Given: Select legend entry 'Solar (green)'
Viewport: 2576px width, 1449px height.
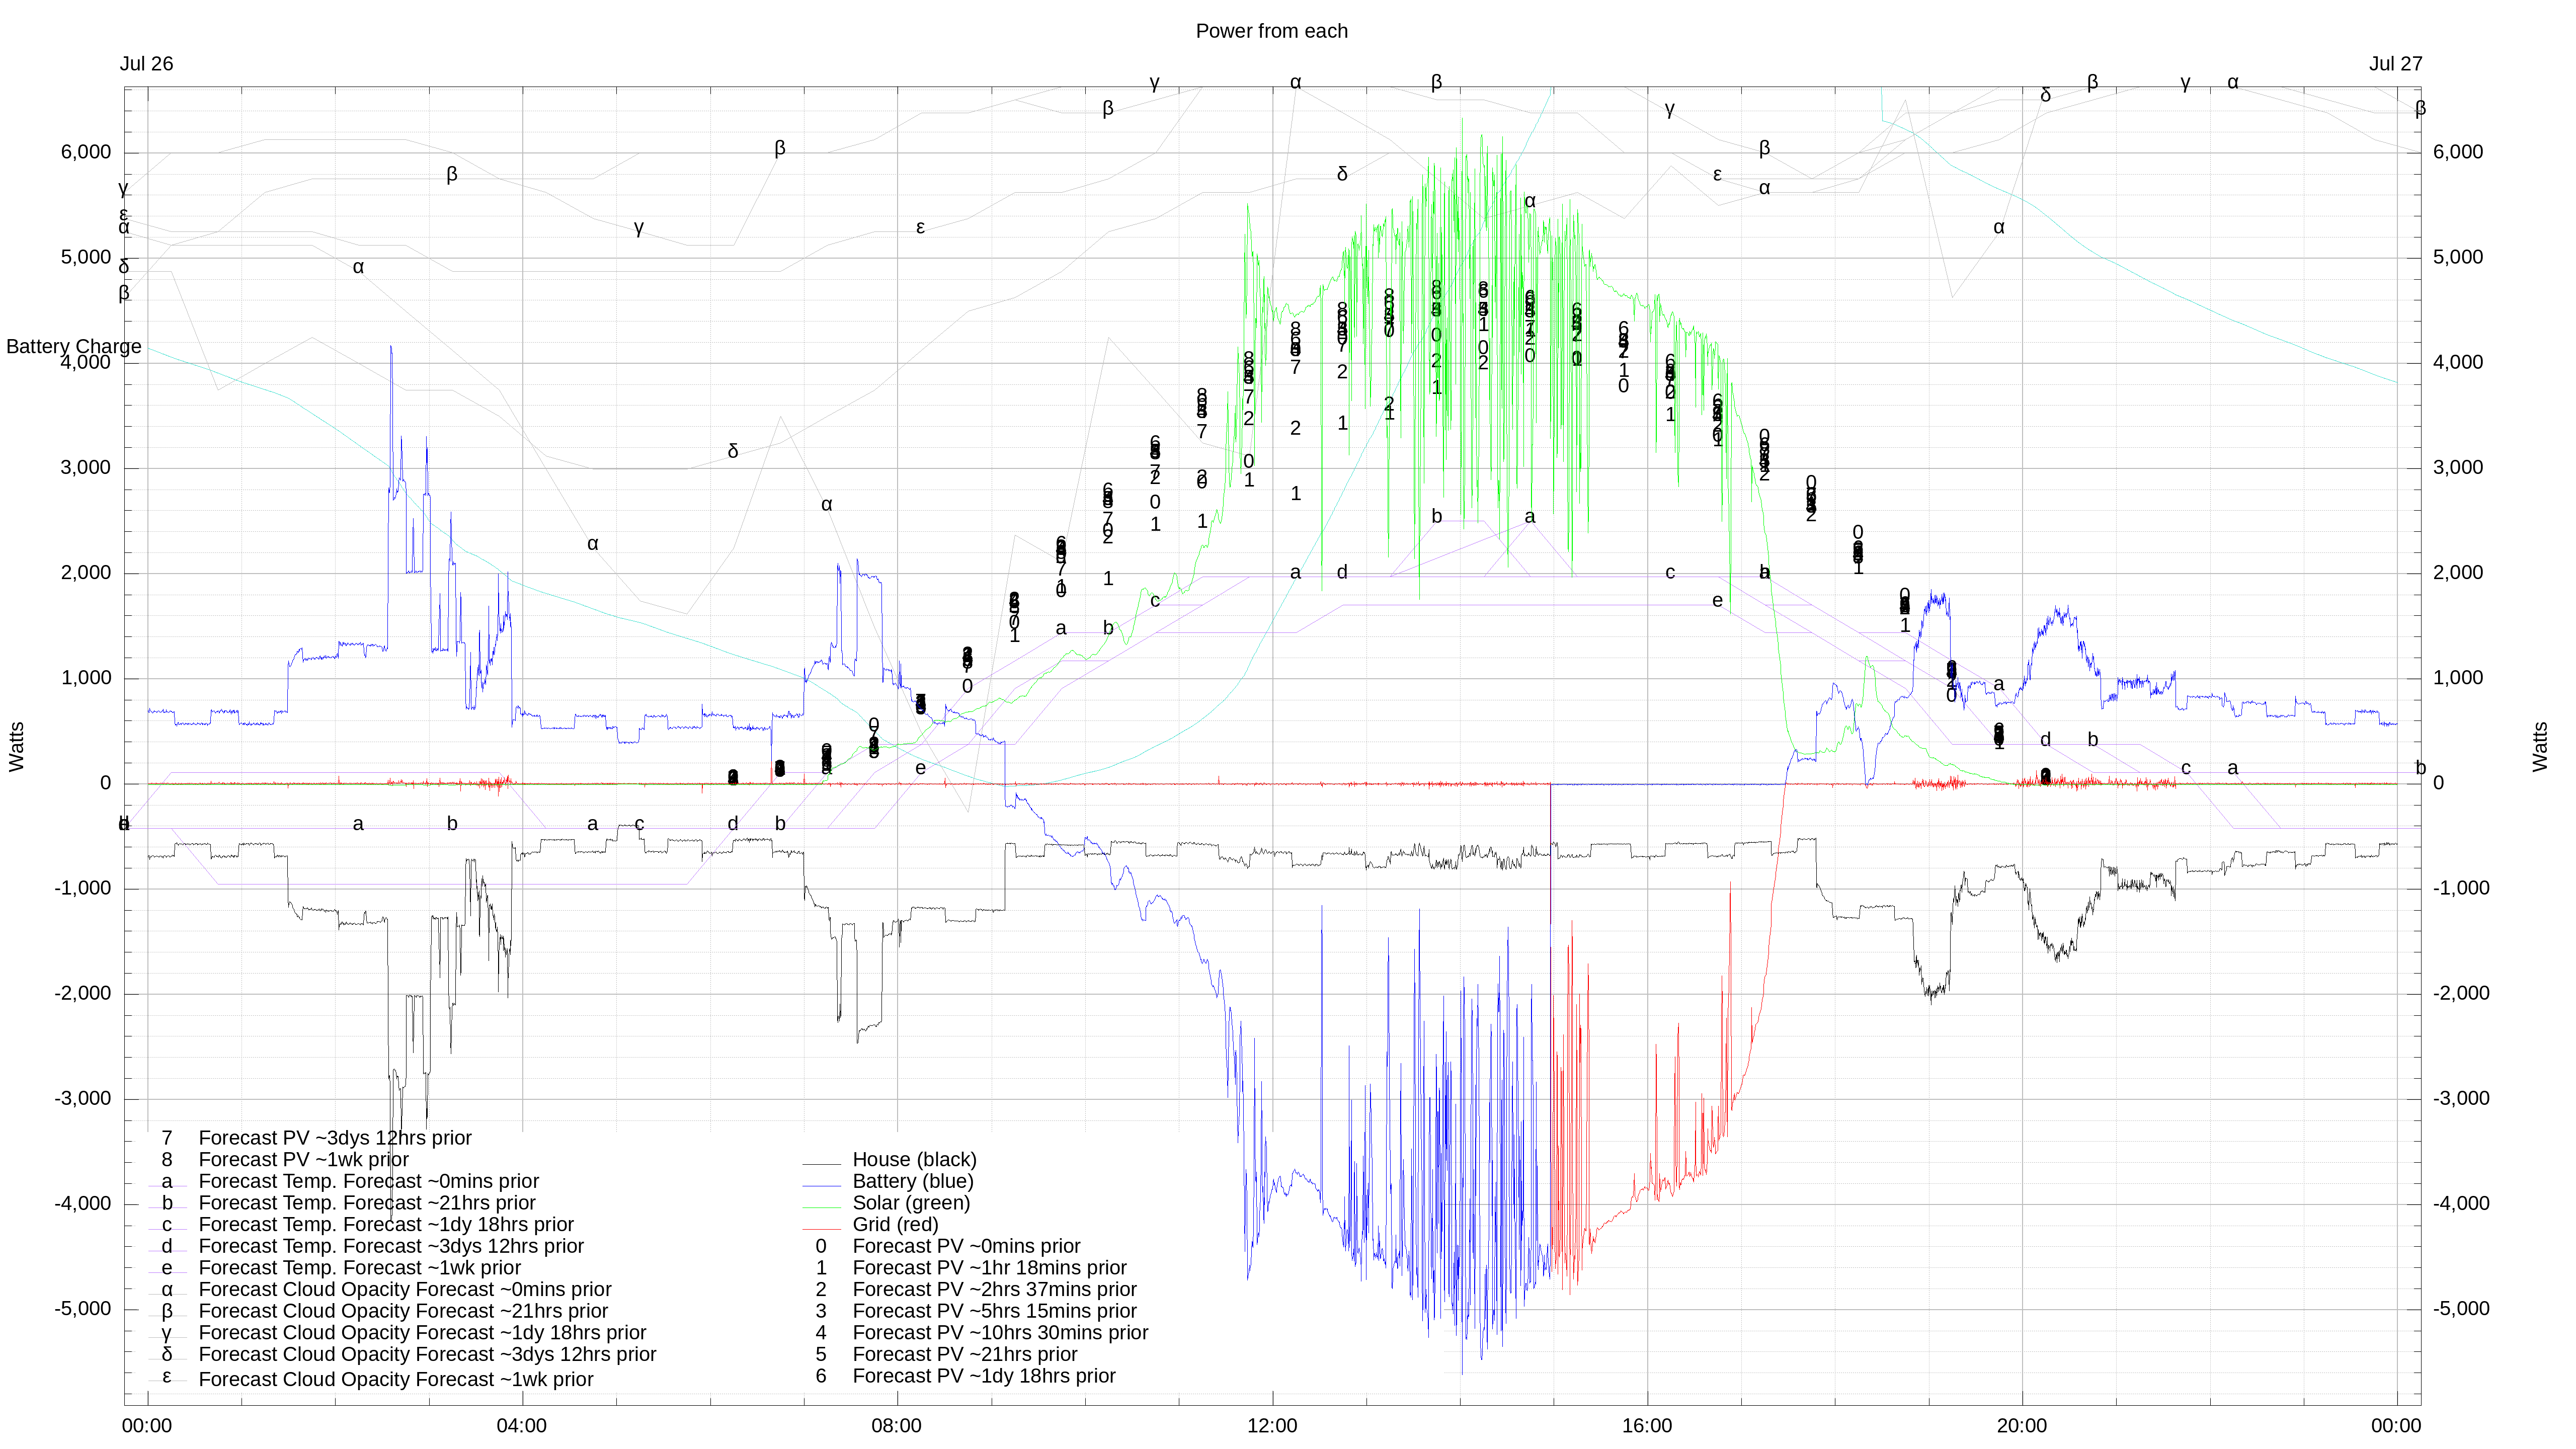Looking at the screenshot, I should click(911, 1203).
